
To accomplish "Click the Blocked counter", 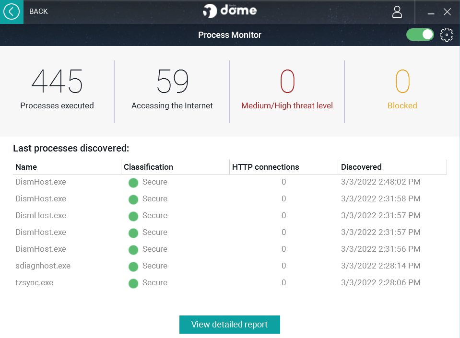I will pyautogui.click(x=402, y=89).
